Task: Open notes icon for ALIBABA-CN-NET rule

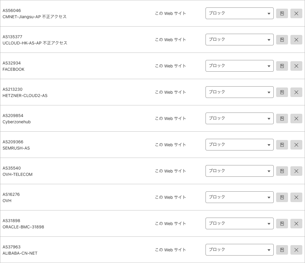Action: [x=282, y=250]
